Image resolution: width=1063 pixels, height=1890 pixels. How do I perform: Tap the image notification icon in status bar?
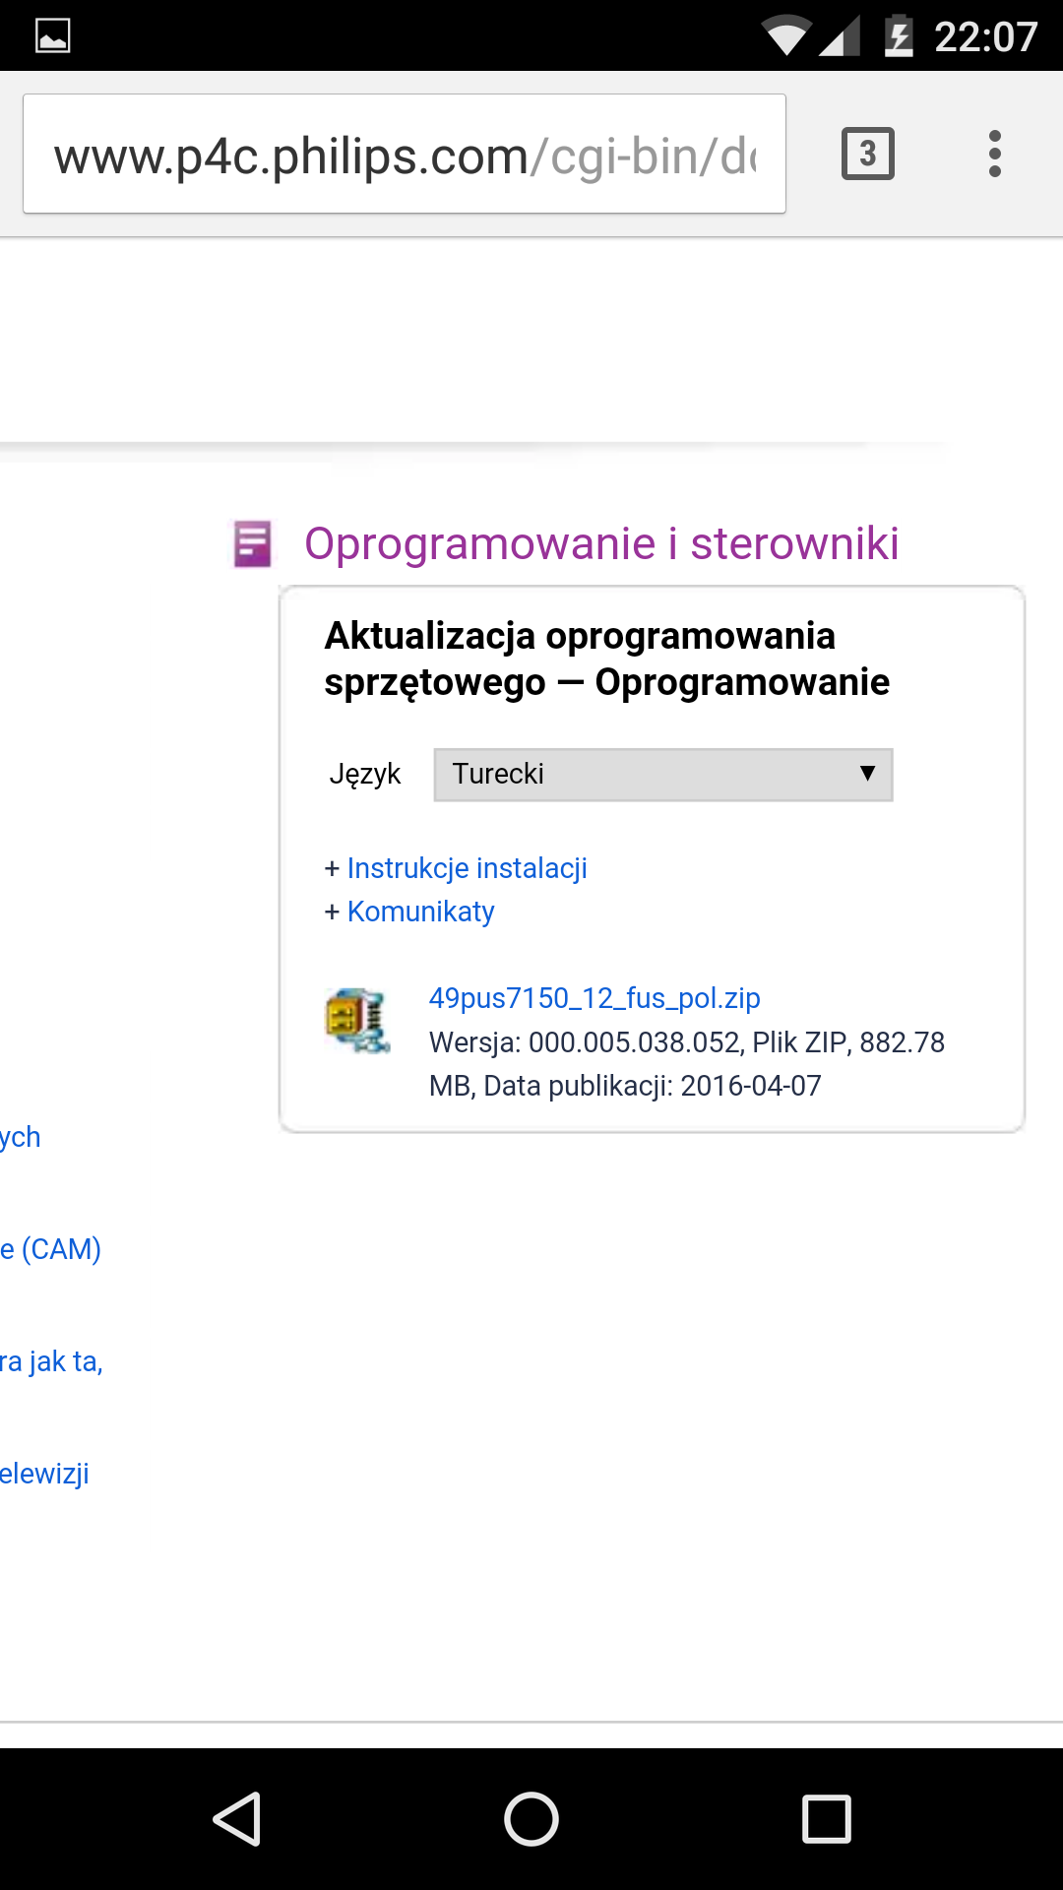tap(53, 36)
